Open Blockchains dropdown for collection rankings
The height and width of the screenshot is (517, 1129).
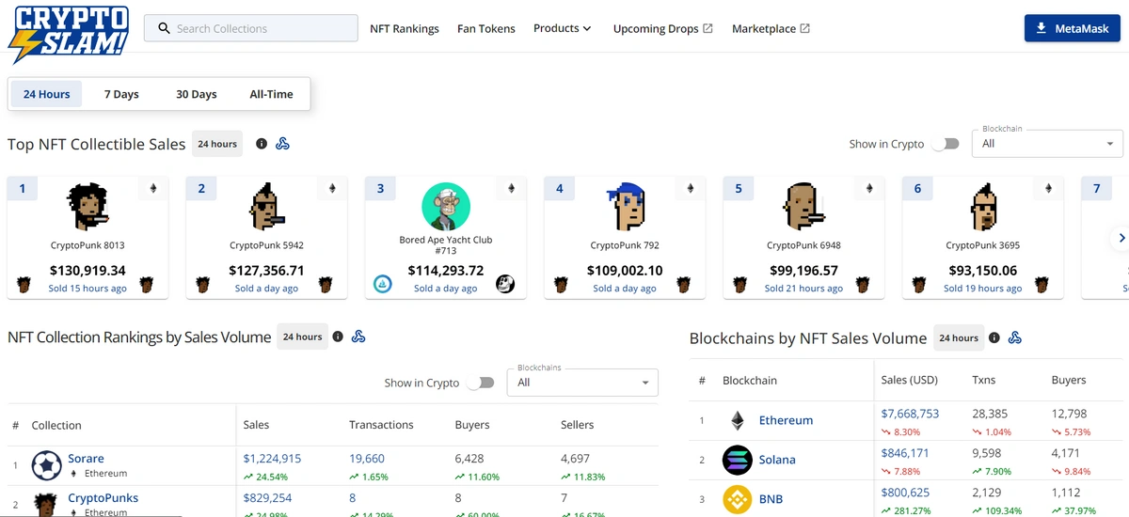click(x=582, y=382)
